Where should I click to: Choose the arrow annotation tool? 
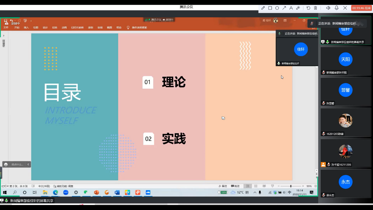(284, 8)
